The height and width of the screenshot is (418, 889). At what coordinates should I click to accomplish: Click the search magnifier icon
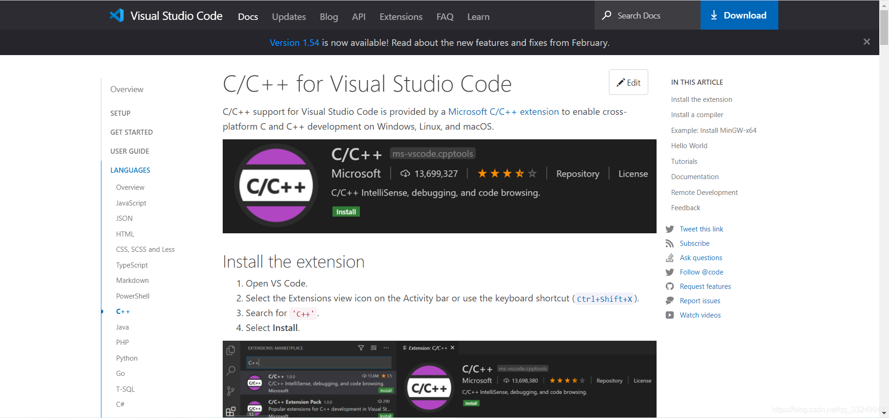[607, 15]
